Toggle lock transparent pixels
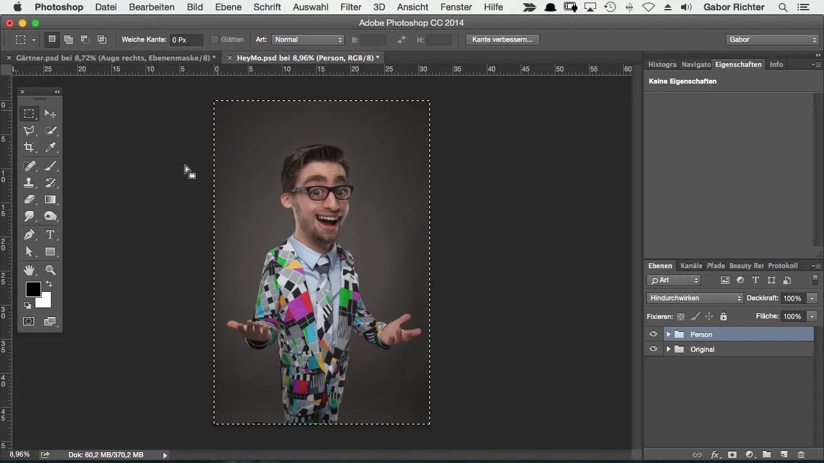 click(681, 316)
